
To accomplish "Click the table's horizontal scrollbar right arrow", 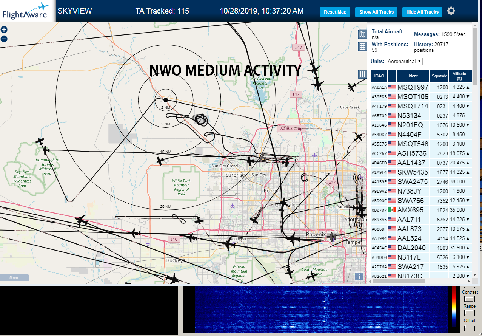I will click(x=469, y=281).
